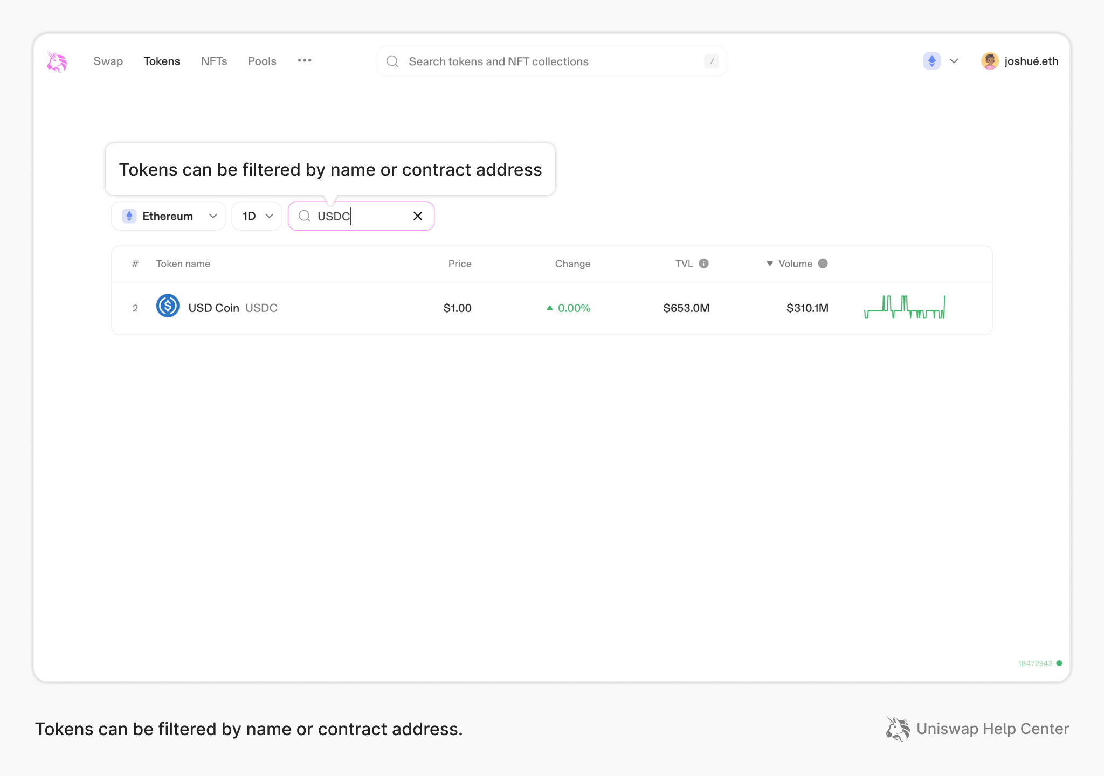Click the USD Coin token logo
Image resolution: width=1104 pixels, height=776 pixels.
[168, 306]
